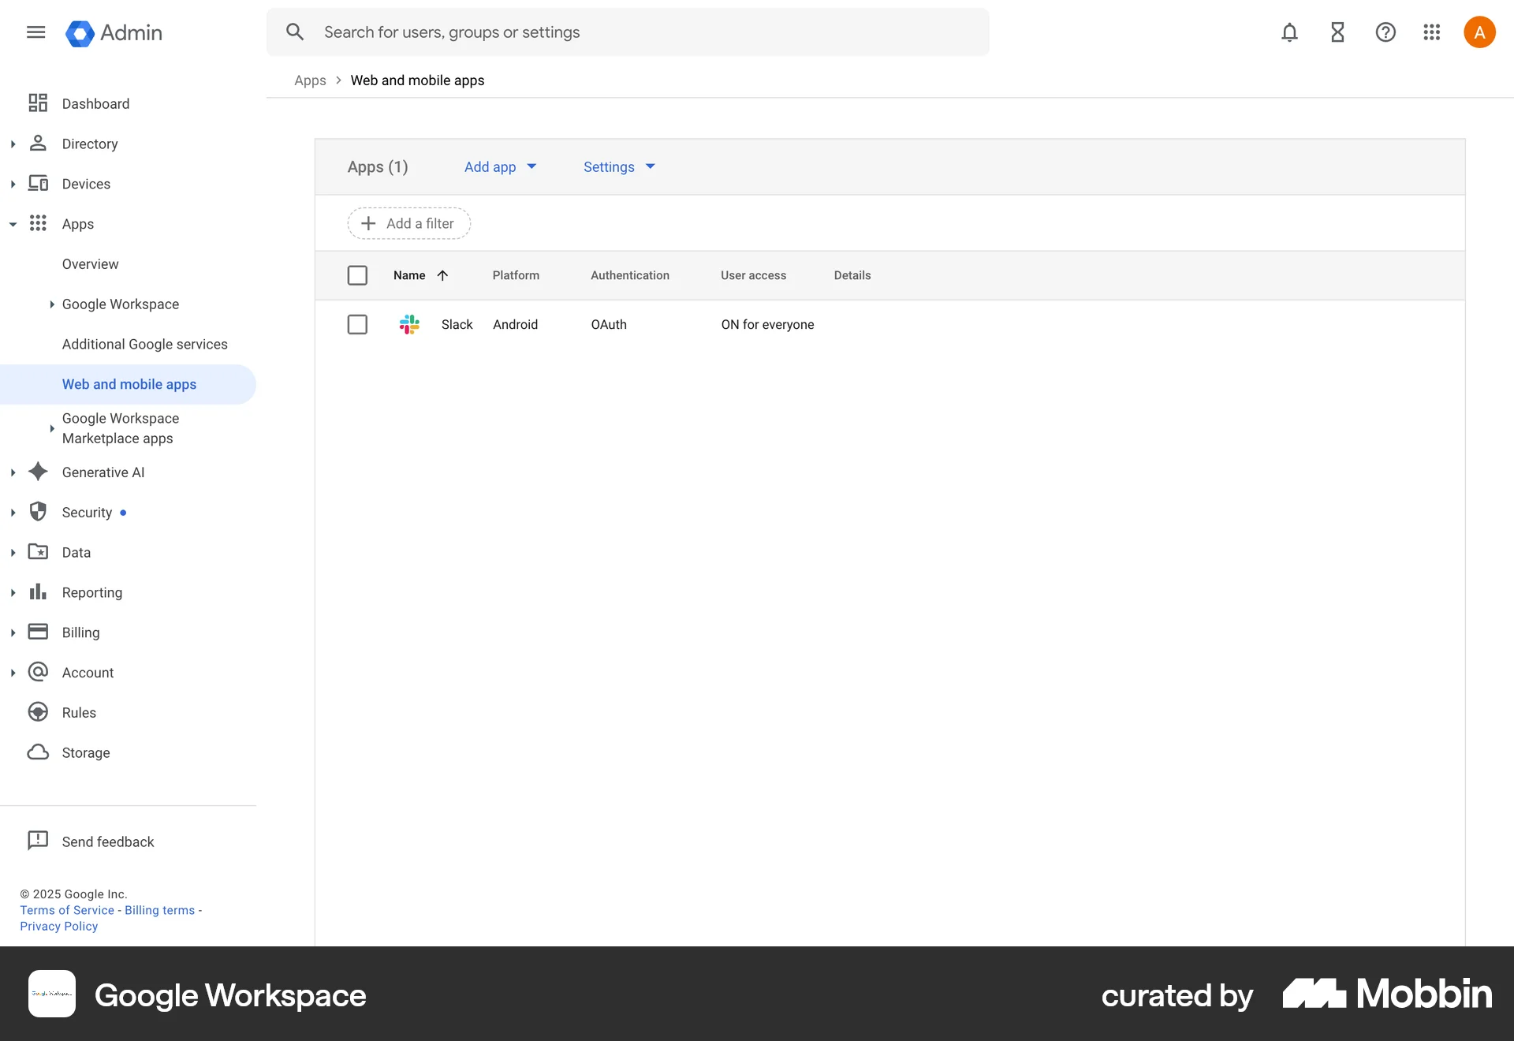Screen dimensions: 1514x1041
Task: Select all apps via header checkbox
Action: (357, 275)
